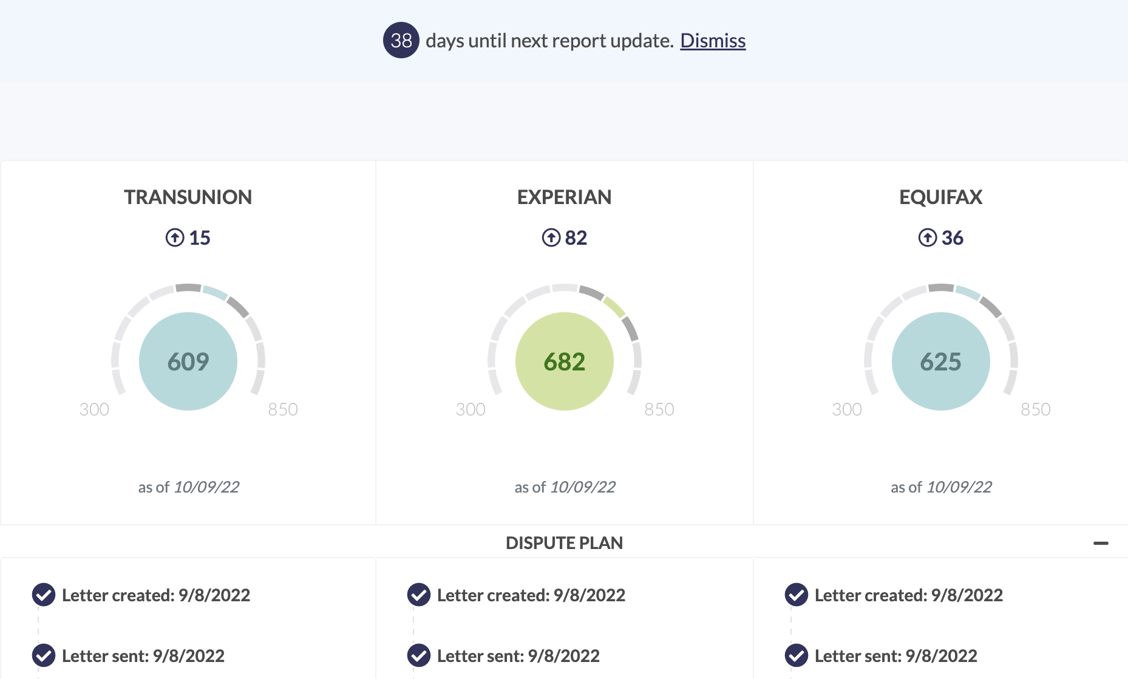Click TransUnion 'Letter created: 9/8/2022' text
This screenshot has height=679, width=1128.
[x=156, y=595]
